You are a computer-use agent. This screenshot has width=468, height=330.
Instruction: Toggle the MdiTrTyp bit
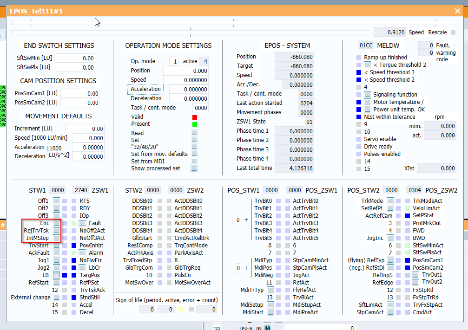coord(270,290)
